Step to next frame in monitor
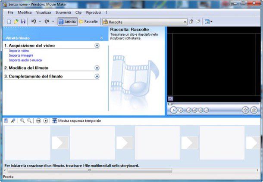 tap(200, 110)
